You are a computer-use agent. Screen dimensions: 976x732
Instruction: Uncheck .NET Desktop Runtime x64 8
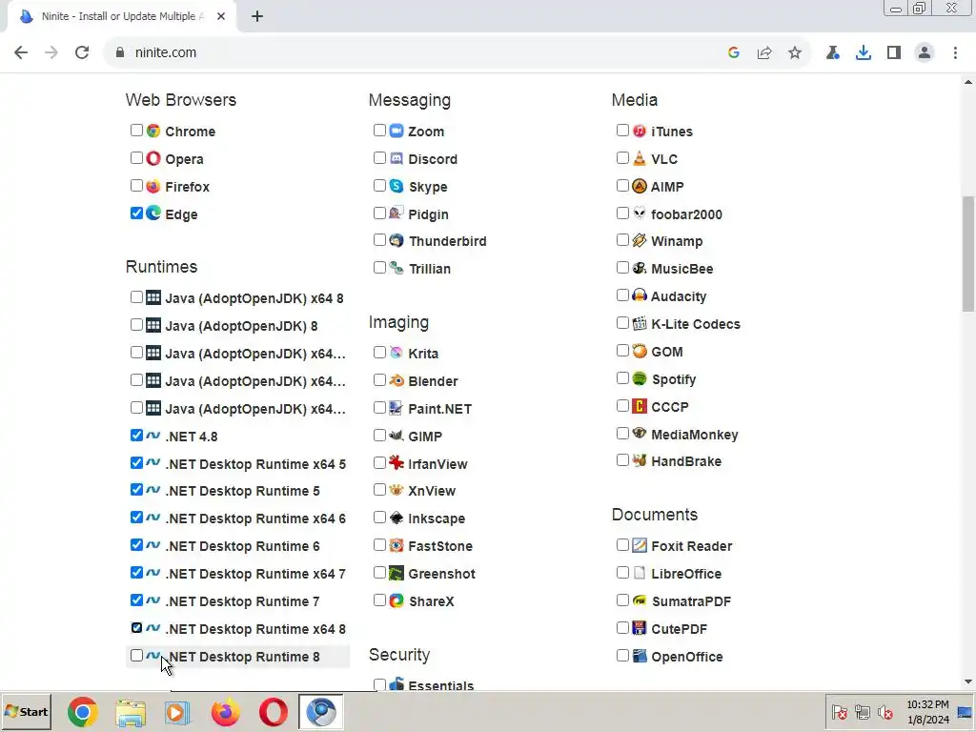(136, 627)
